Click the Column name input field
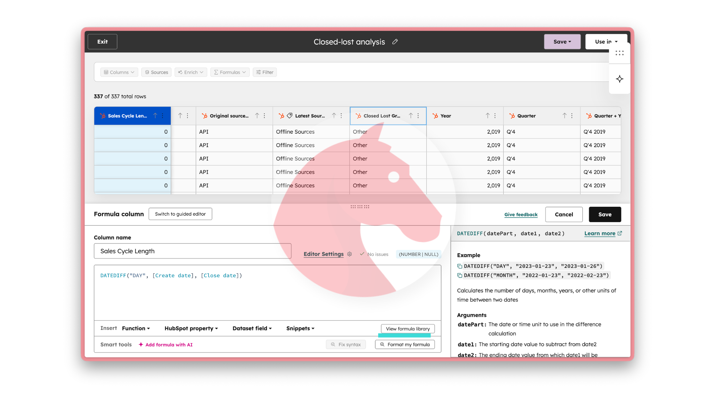Image resolution: width=715 pixels, height=402 pixels. click(x=192, y=251)
